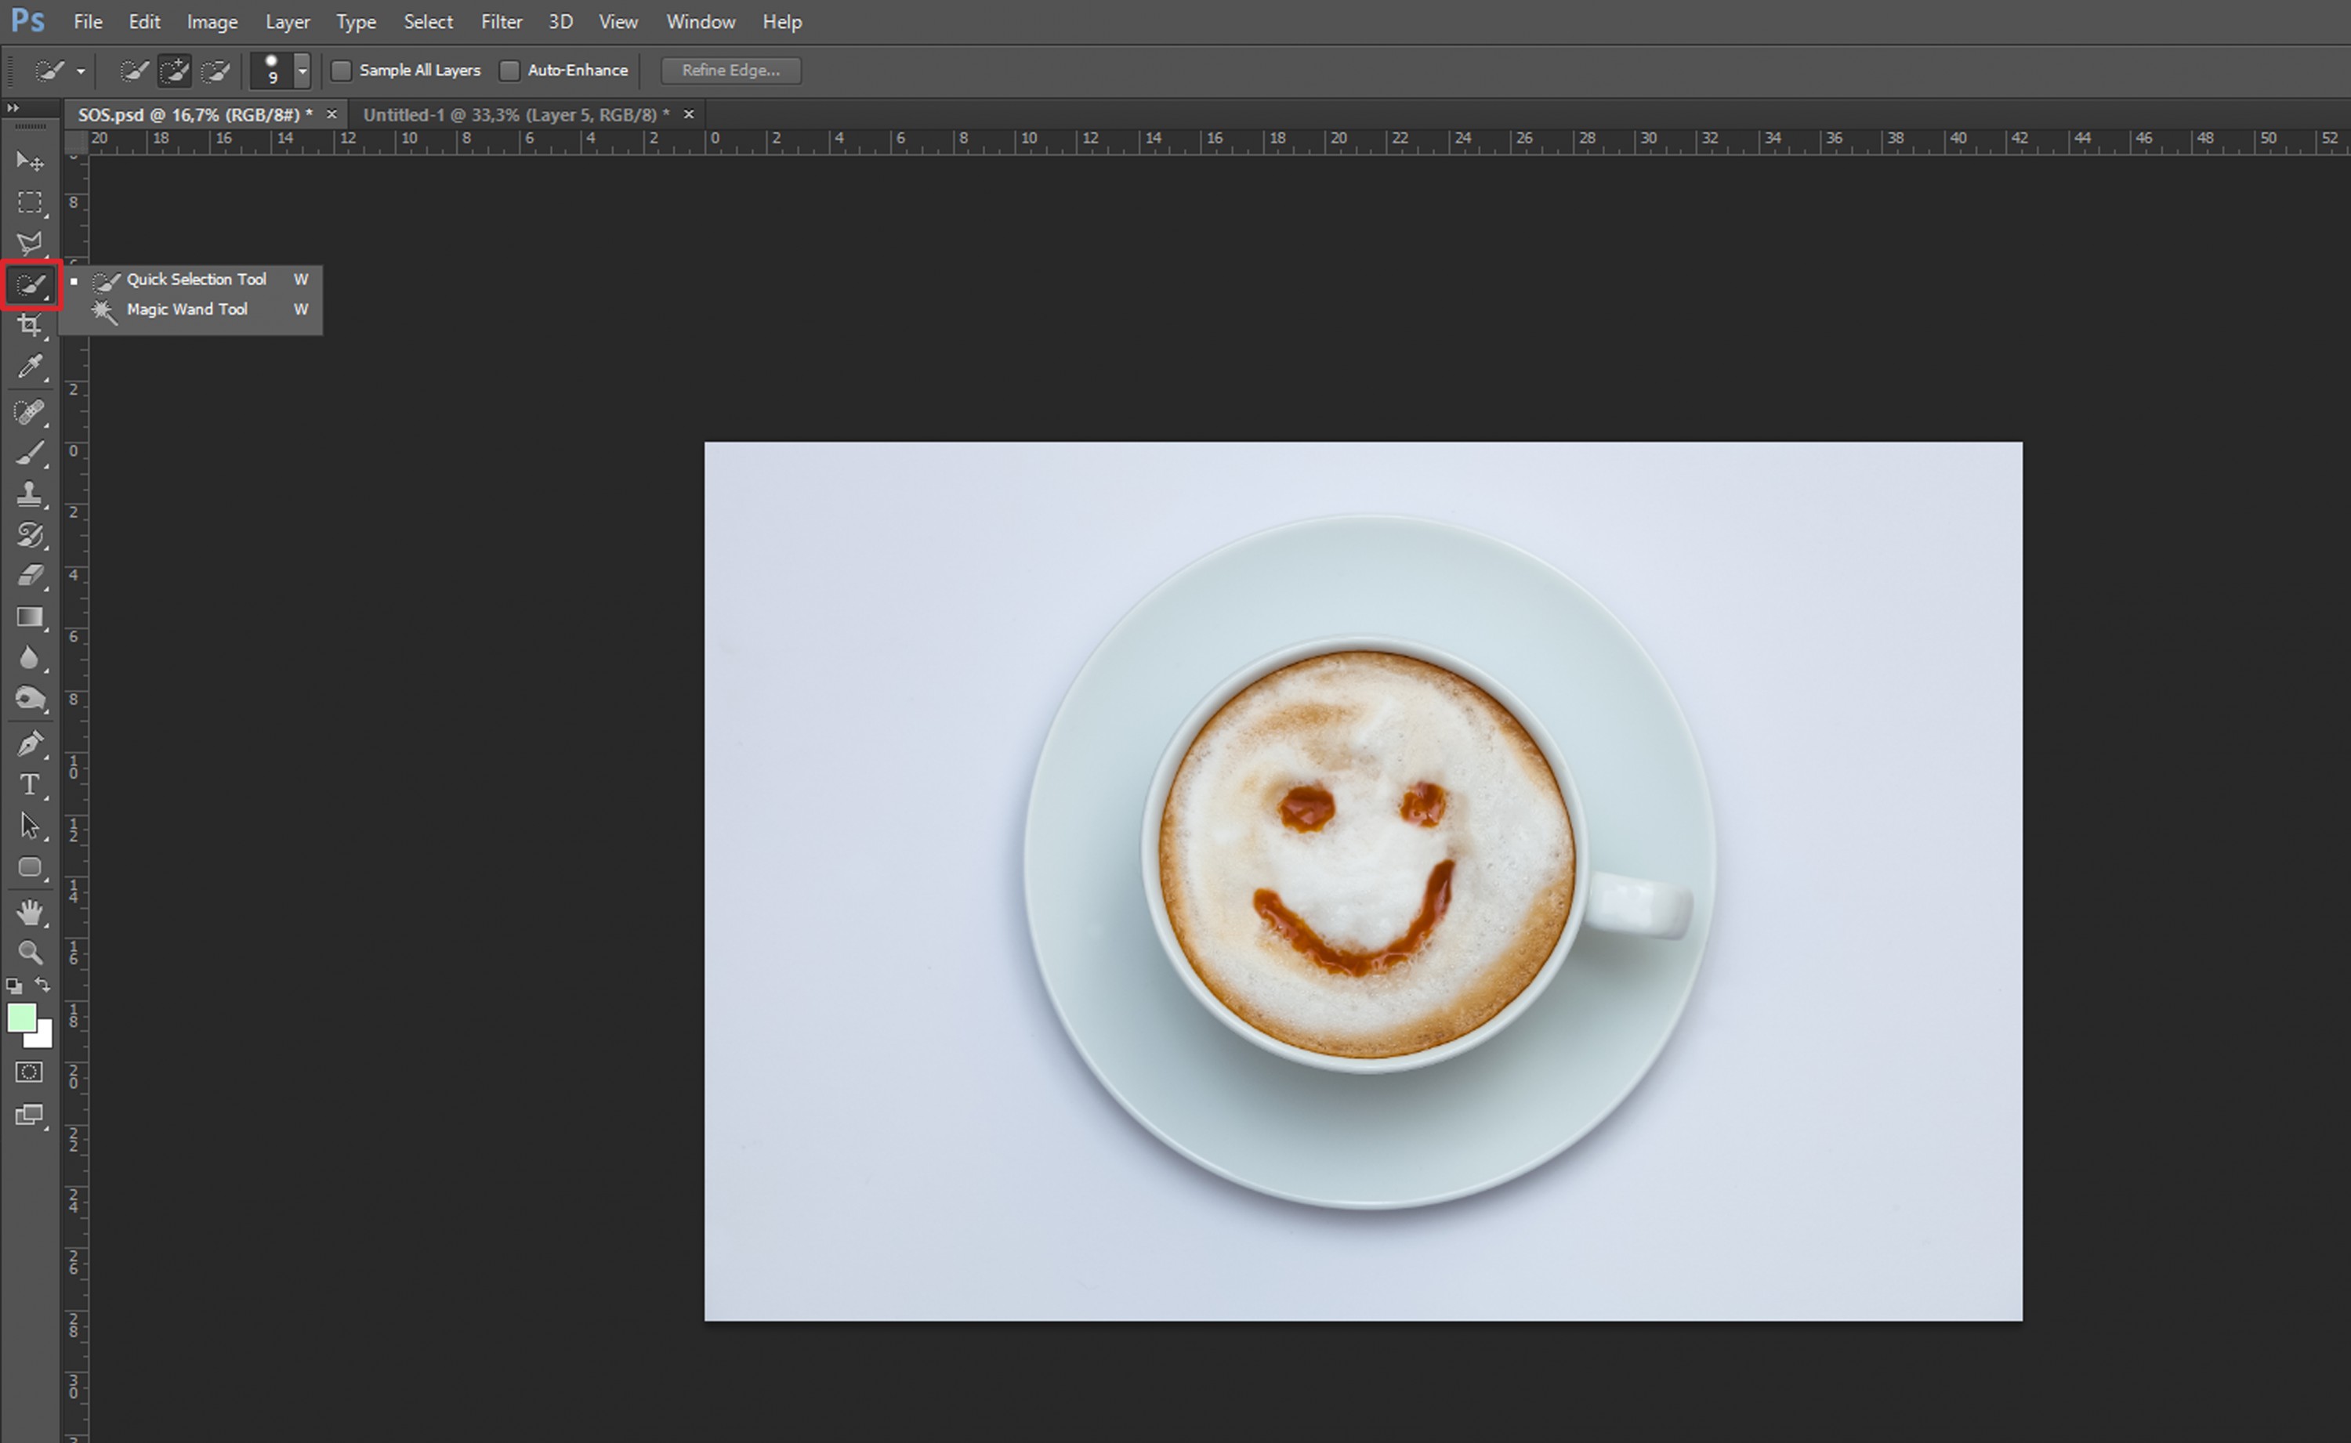Image resolution: width=2351 pixels, height=1443 pixels.
Task: Open the File menu
Action: pos(88,21)
